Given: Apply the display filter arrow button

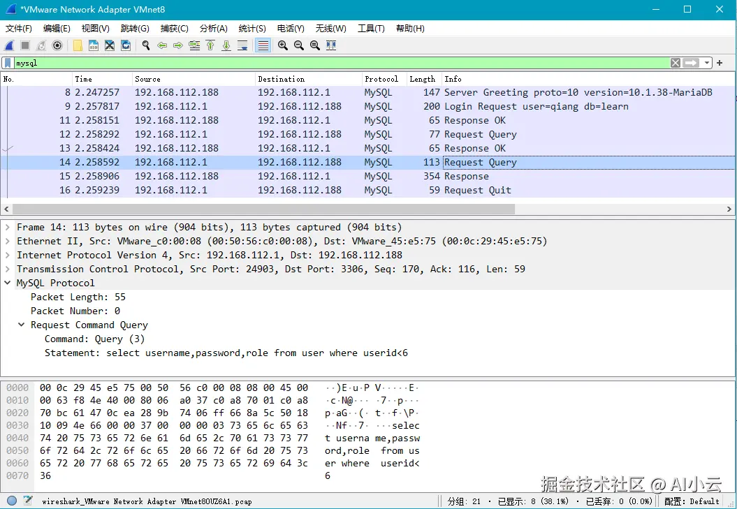Looking at the screenshot, I should click(x=691, y=63).
